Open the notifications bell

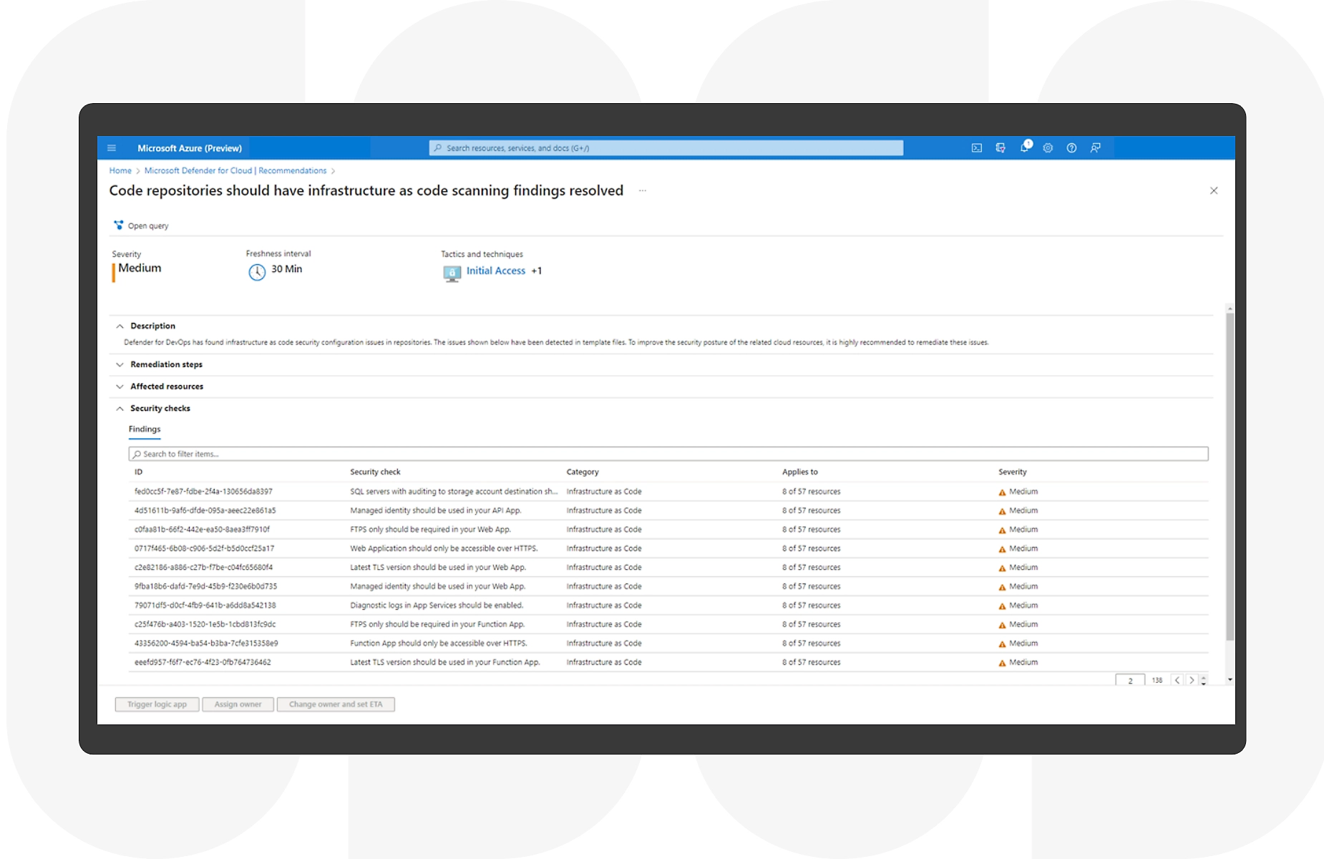coord(1024,147)
